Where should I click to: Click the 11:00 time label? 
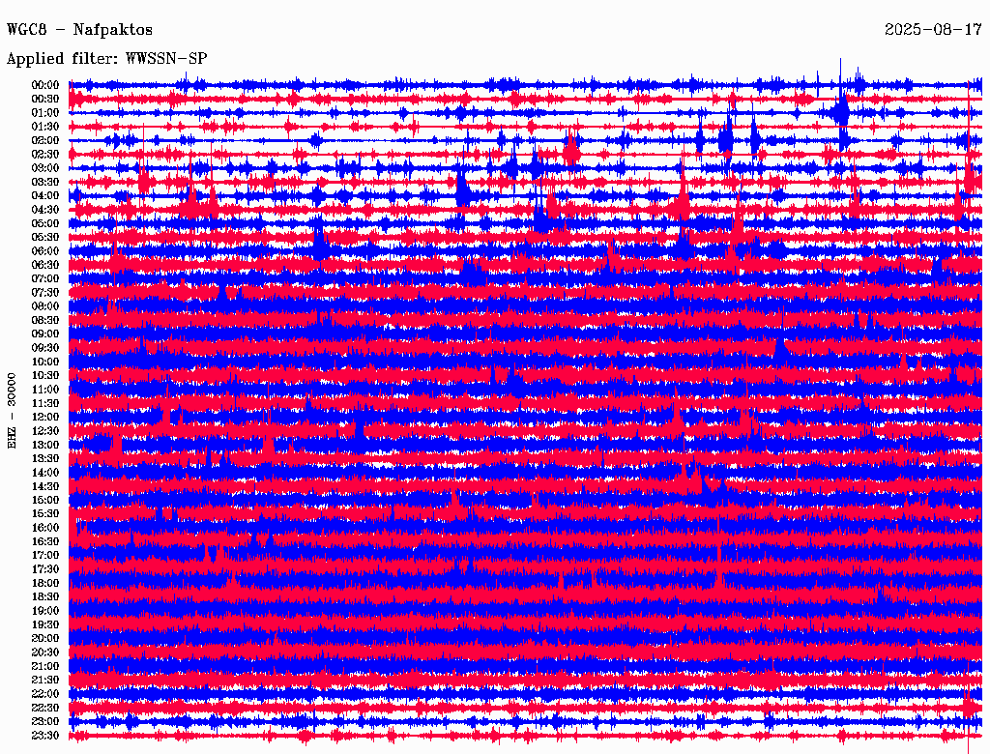tap(45, 390)
